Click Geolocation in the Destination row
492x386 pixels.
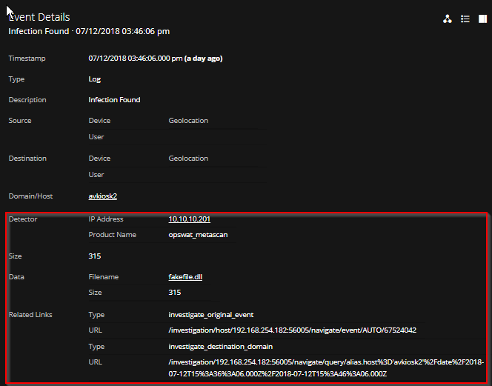[x=188, y=159]
